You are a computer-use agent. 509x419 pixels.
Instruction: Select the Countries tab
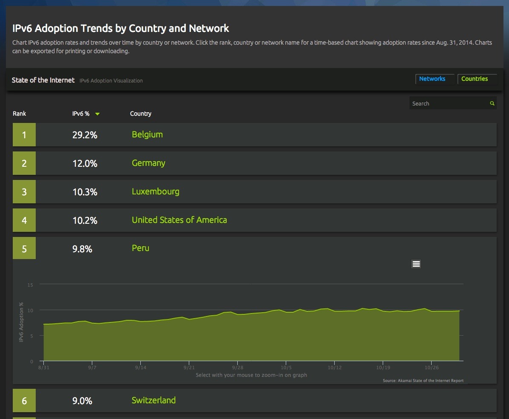click(x=474, y=79)
